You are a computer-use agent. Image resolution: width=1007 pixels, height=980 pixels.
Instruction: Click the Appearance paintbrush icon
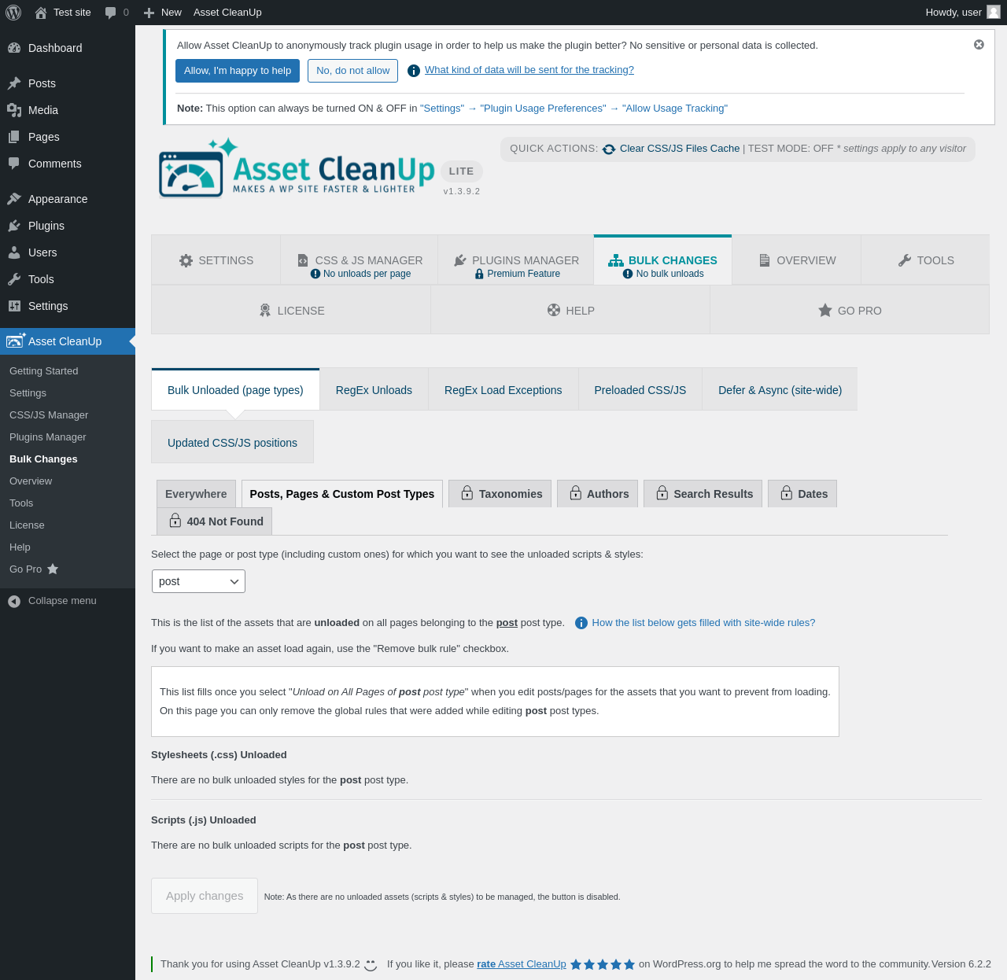click(14, 199)
